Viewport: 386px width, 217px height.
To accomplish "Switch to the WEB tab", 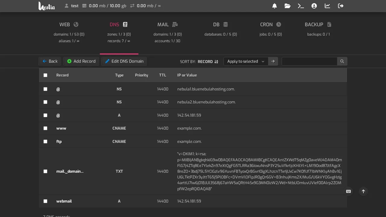I will click(x=69, y=33).
